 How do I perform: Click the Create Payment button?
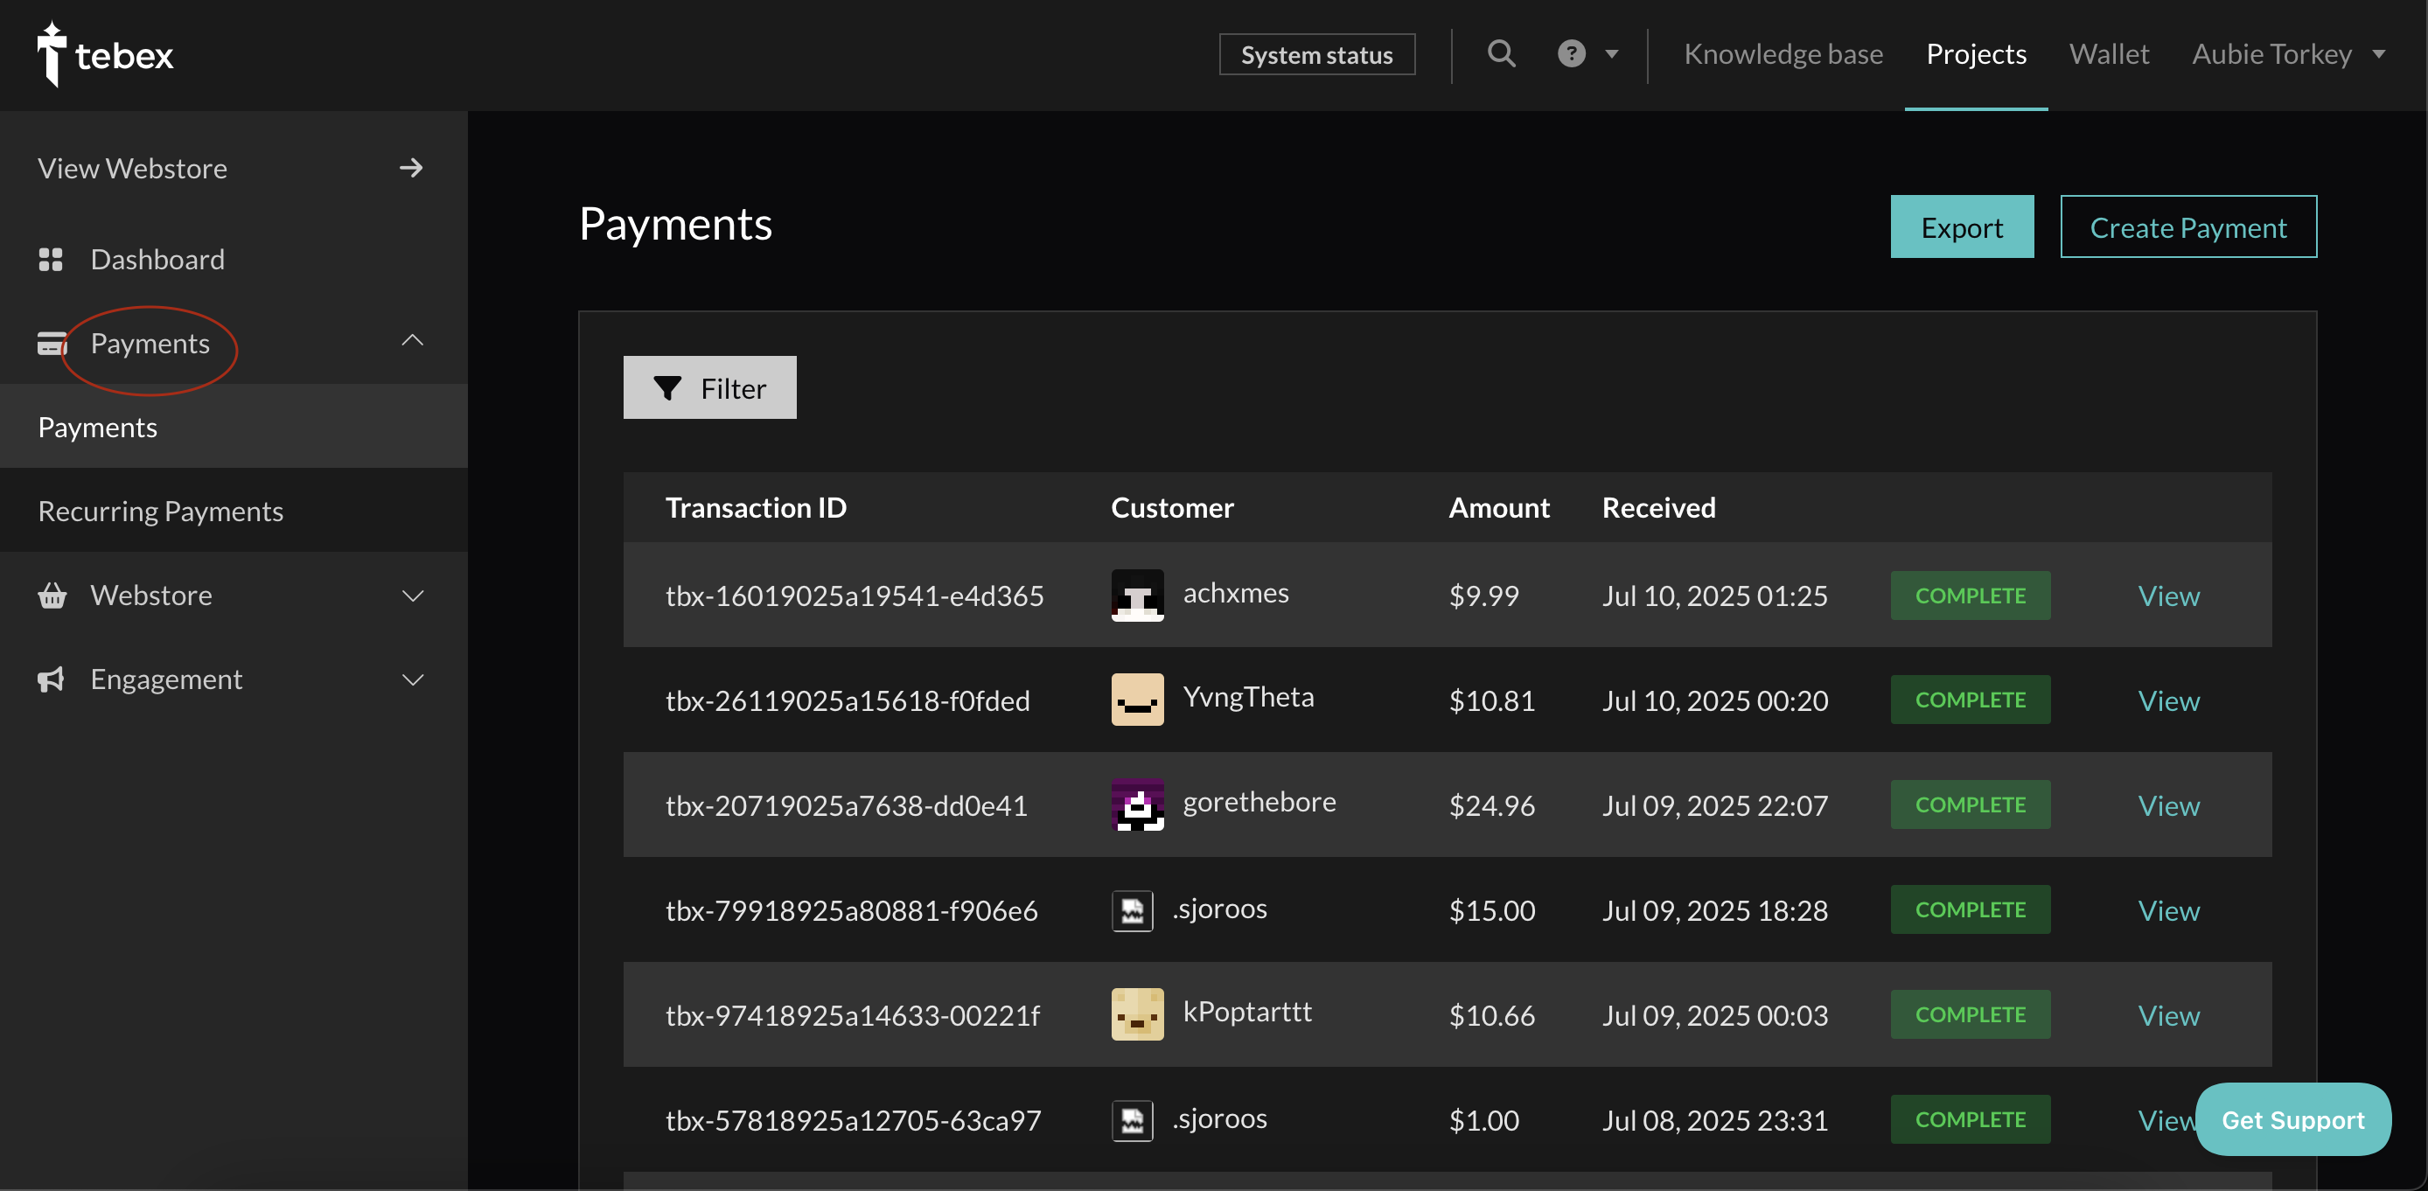[x=2187, y=227]
